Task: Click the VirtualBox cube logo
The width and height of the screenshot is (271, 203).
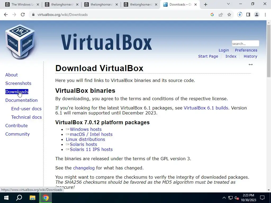Action: [20, 41]
